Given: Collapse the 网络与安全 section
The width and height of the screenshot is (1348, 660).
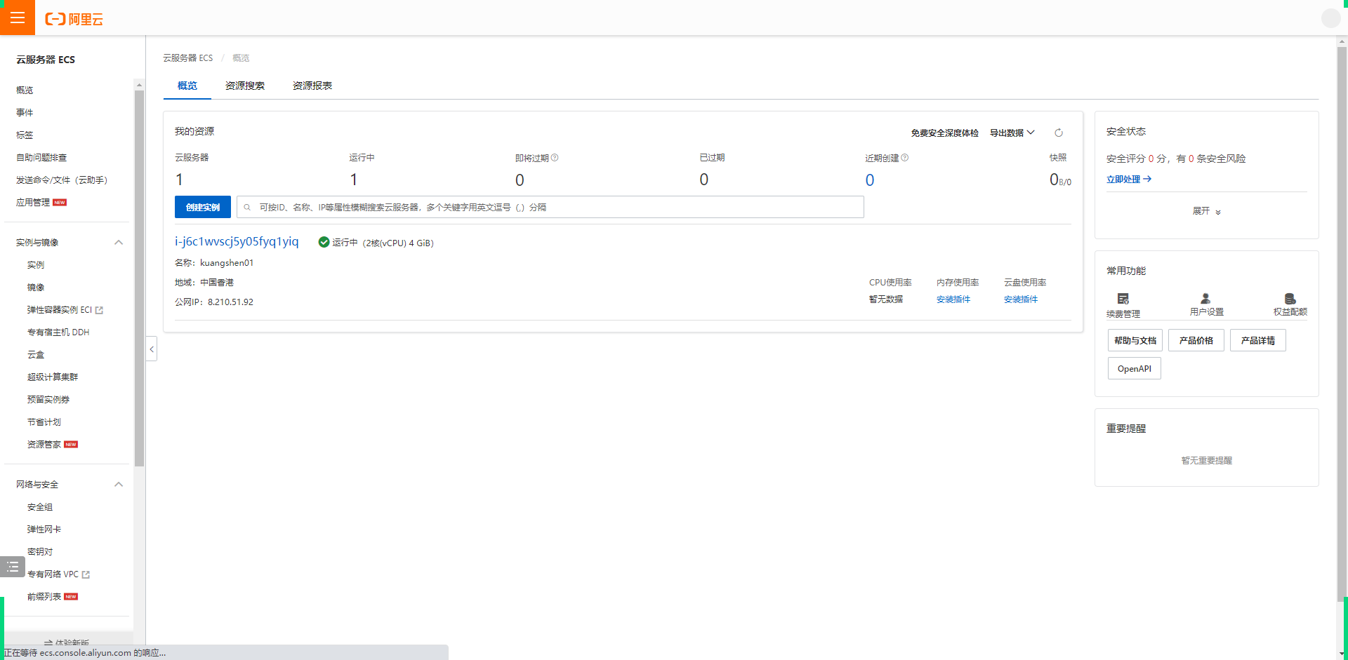Looking at the screenshot, I should (x=119, y=485).
